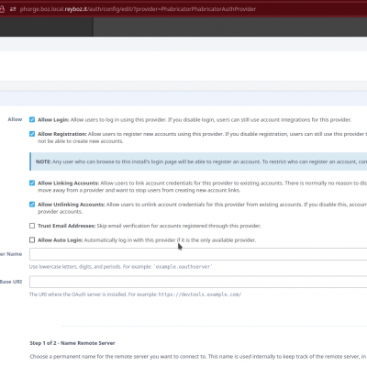Image resolution: width=367 pixels, height=367 pixels.
Task: Enable the Allow Auto Login checkbox
Action: pyautogui.click(x=32, y=239)
